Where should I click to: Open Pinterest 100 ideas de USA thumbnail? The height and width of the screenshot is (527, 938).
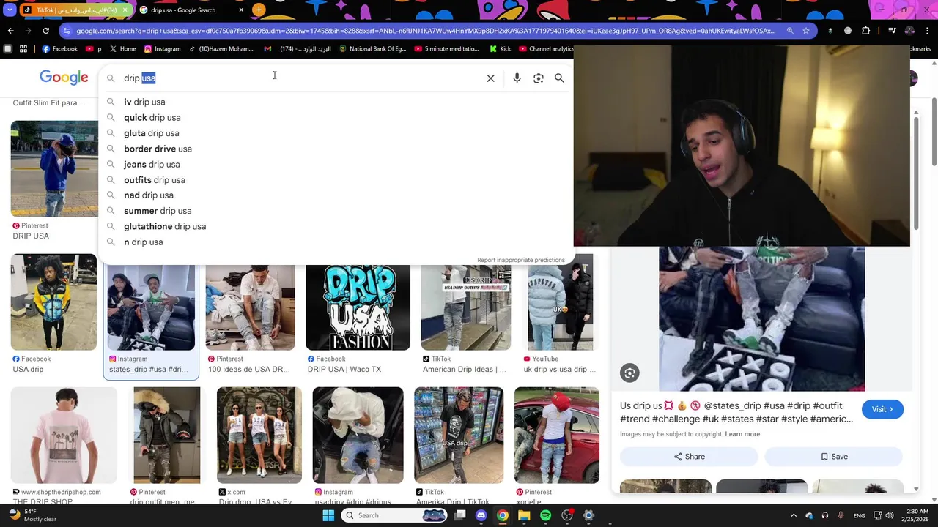pyautogui.click(x=250, y=307)
